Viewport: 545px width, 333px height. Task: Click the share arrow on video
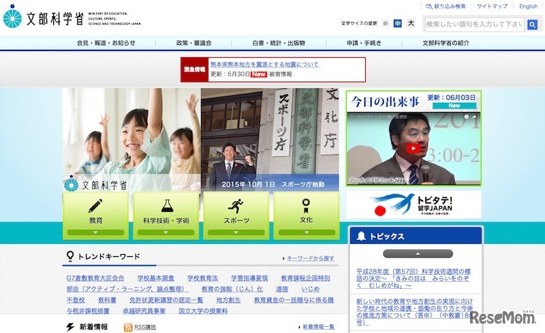pos(473,118)
